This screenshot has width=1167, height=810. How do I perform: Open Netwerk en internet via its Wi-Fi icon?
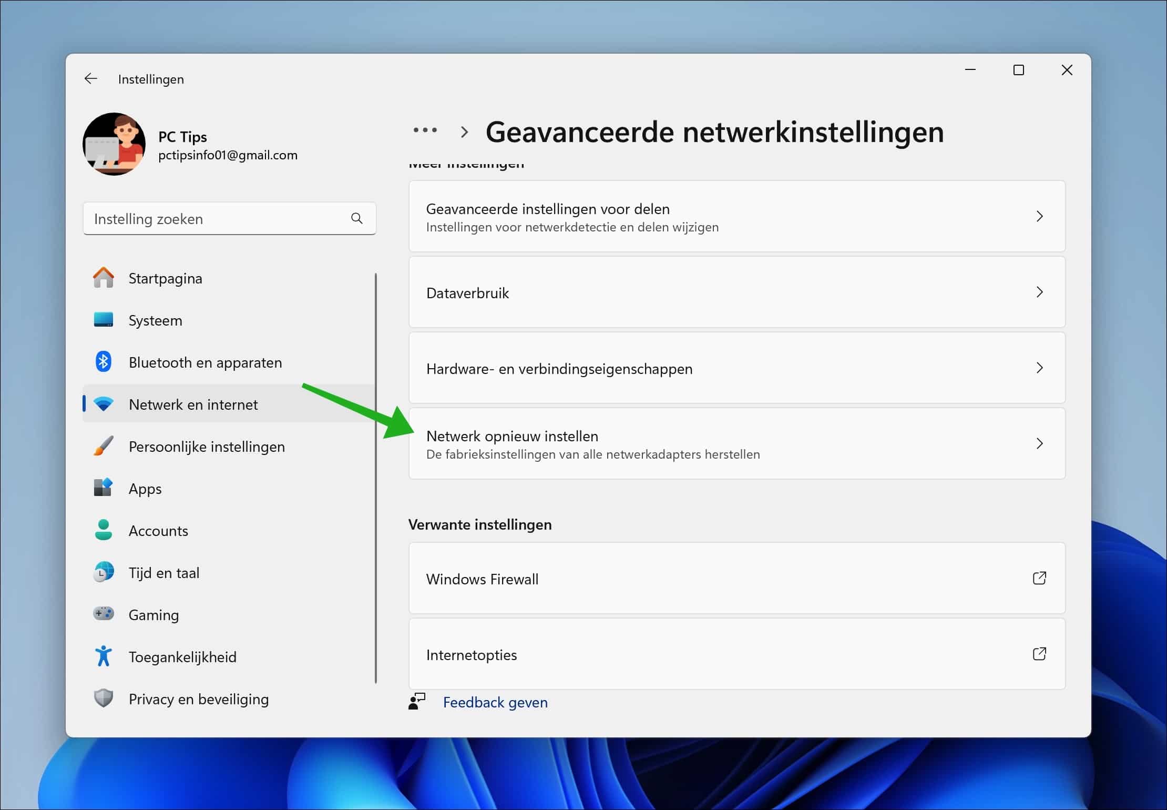click(104, 404)
